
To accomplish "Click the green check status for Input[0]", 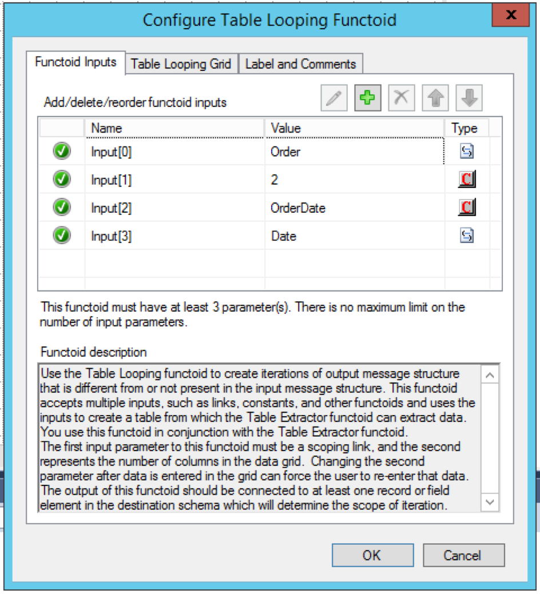I will click(62, 151).
